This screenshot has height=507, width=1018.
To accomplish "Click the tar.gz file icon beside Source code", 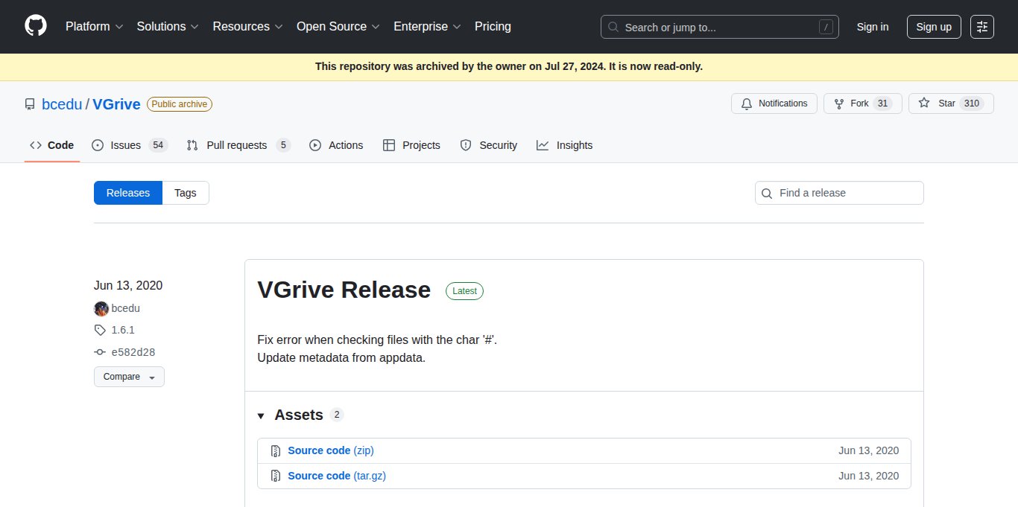I will point(275,476).
